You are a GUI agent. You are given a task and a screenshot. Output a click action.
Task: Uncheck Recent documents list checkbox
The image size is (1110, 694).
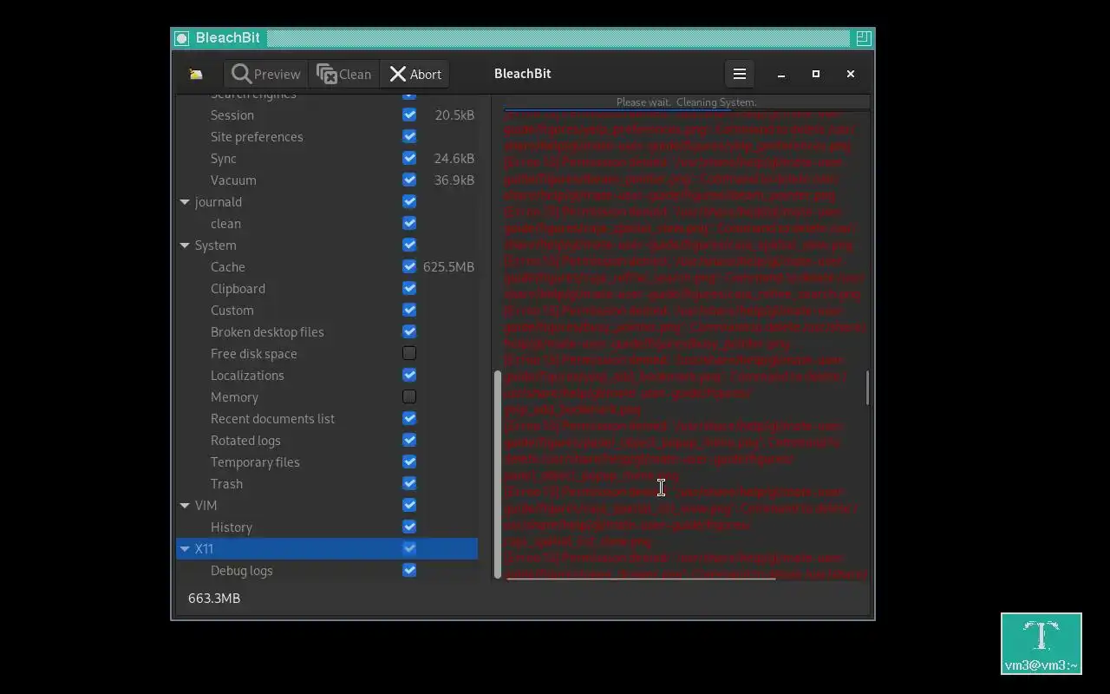click(x=409, y=419)
